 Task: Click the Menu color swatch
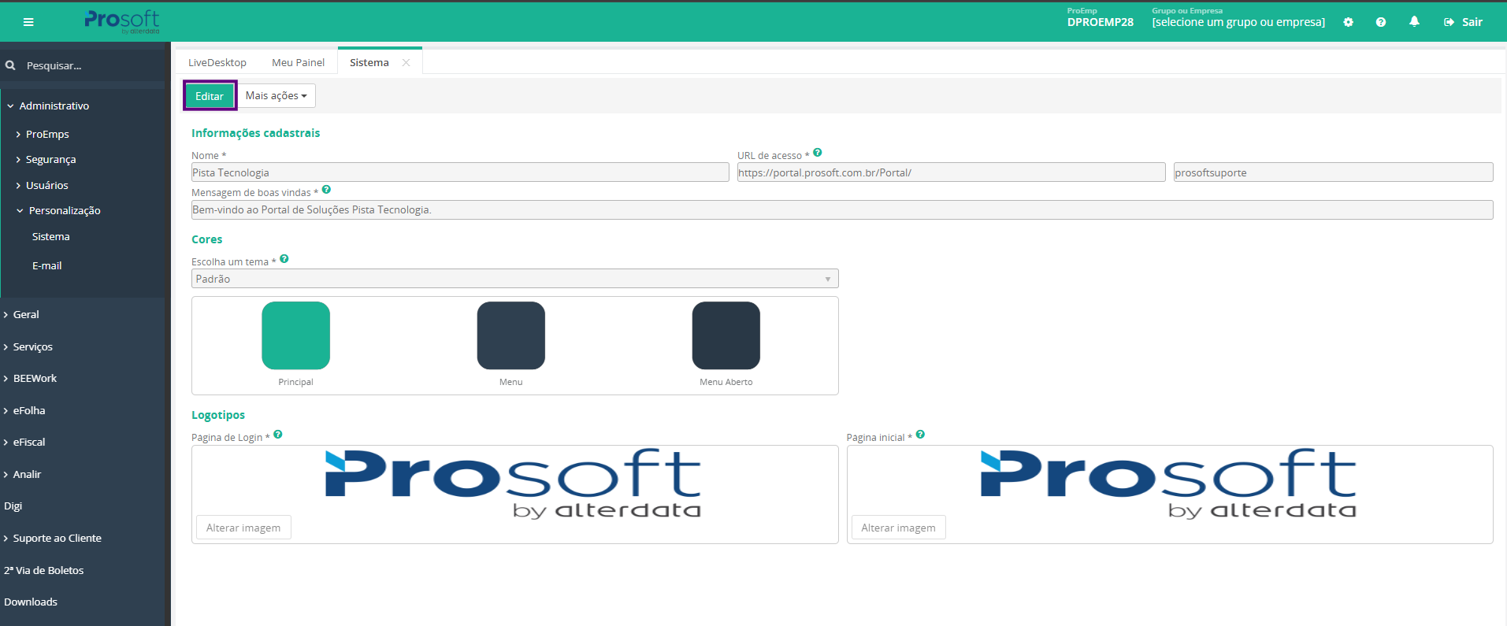tap(510, 335)
